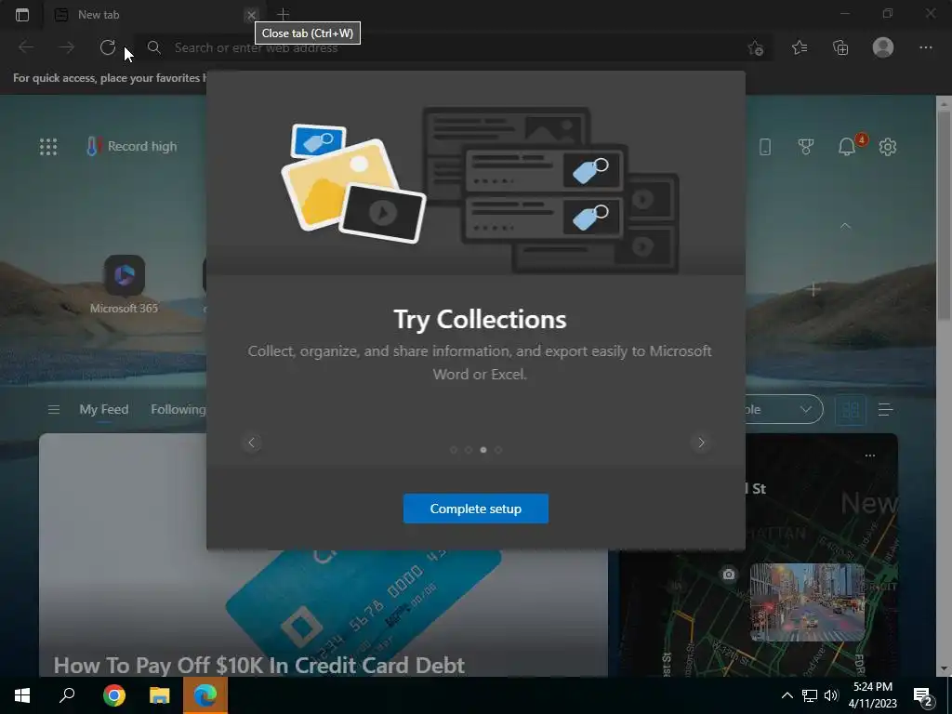Image resolution: width=952 pixels, height=714 pixels.
Task: Open notifications bell with 4 badge
Action: point(848,146)
